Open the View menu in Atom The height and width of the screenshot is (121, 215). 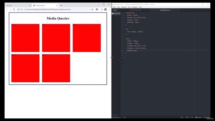118,7
